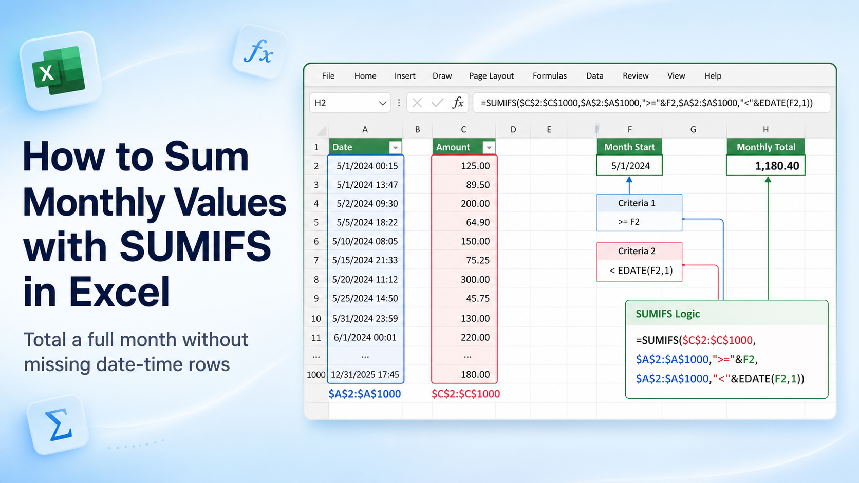Click amount cell 125.00
The height and width of the screenshot is (483, 859).
click(464, 166)
